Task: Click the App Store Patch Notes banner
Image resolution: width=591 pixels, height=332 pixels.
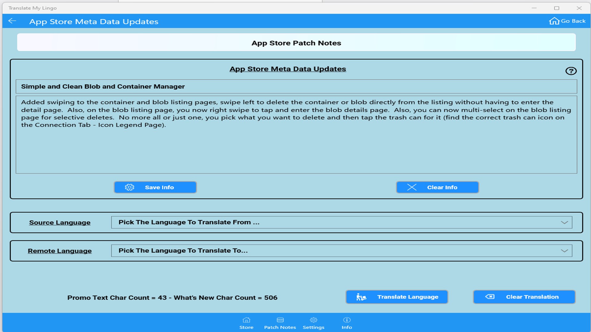Action: (x=296, y=42)
